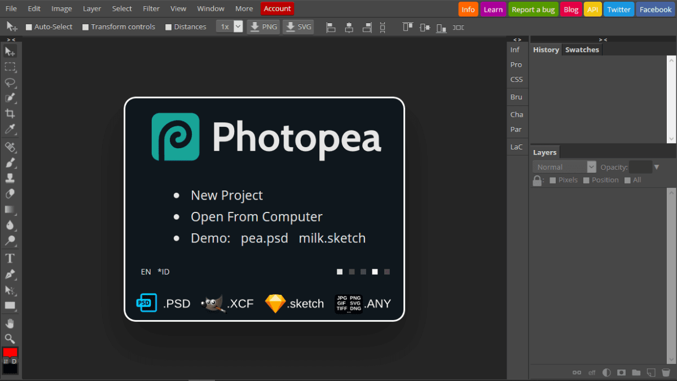
Task: Click the Opacity input field
Action: coord(640,167)
